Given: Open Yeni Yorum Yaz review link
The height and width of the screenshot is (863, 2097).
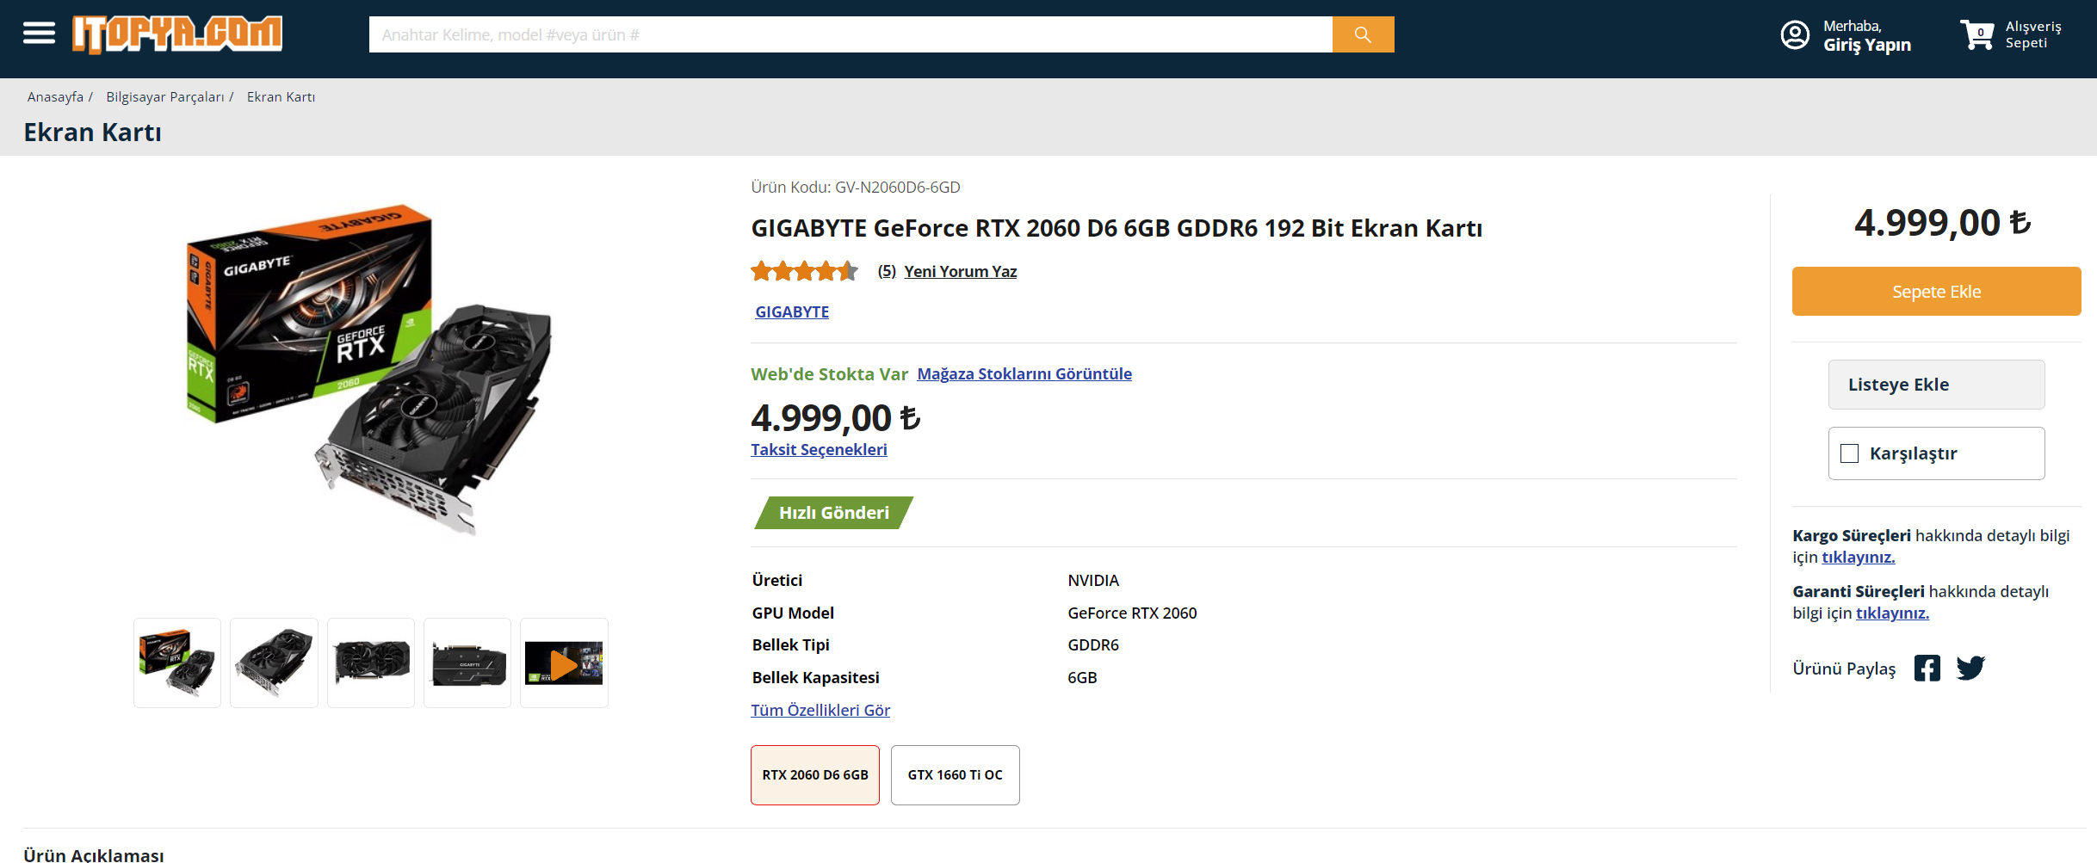Looking at the screenshot, I should 961,272.
